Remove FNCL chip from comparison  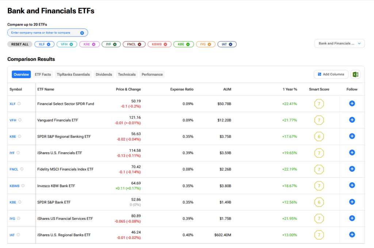tap(140, 44)
